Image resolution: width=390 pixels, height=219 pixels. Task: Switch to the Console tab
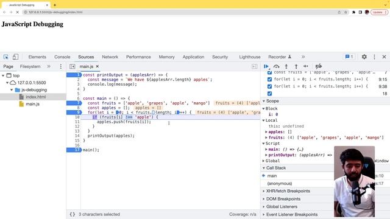(x=62, y=57)
